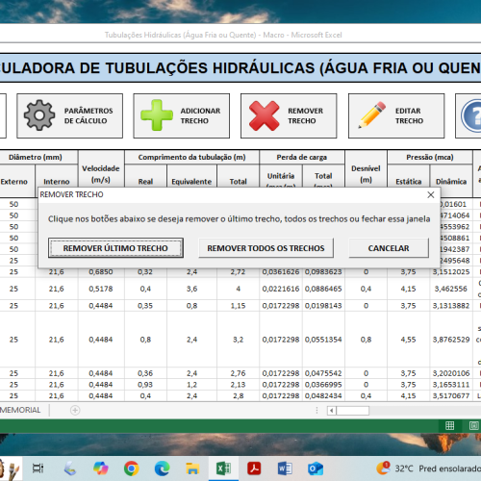The width and height of the screenshot is (481, 481).
Task: Open Microsoft Word from the taskbar
Action: 285,468
